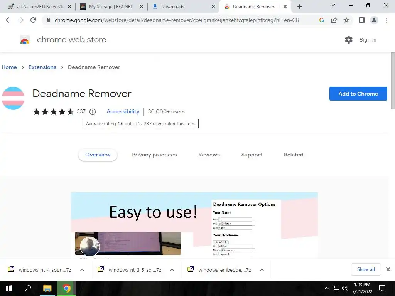This screenshot has width=395, height=296.
Task: Click the Google icon in the address bar
Action: 321,20
